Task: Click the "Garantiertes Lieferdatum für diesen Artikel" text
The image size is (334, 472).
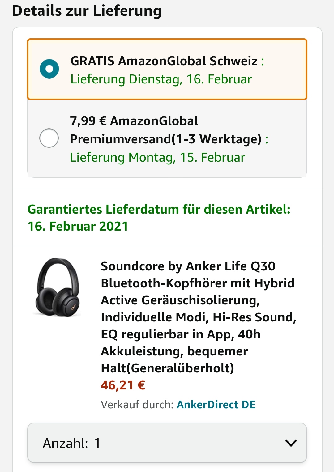Action: (x=159, y=209)
